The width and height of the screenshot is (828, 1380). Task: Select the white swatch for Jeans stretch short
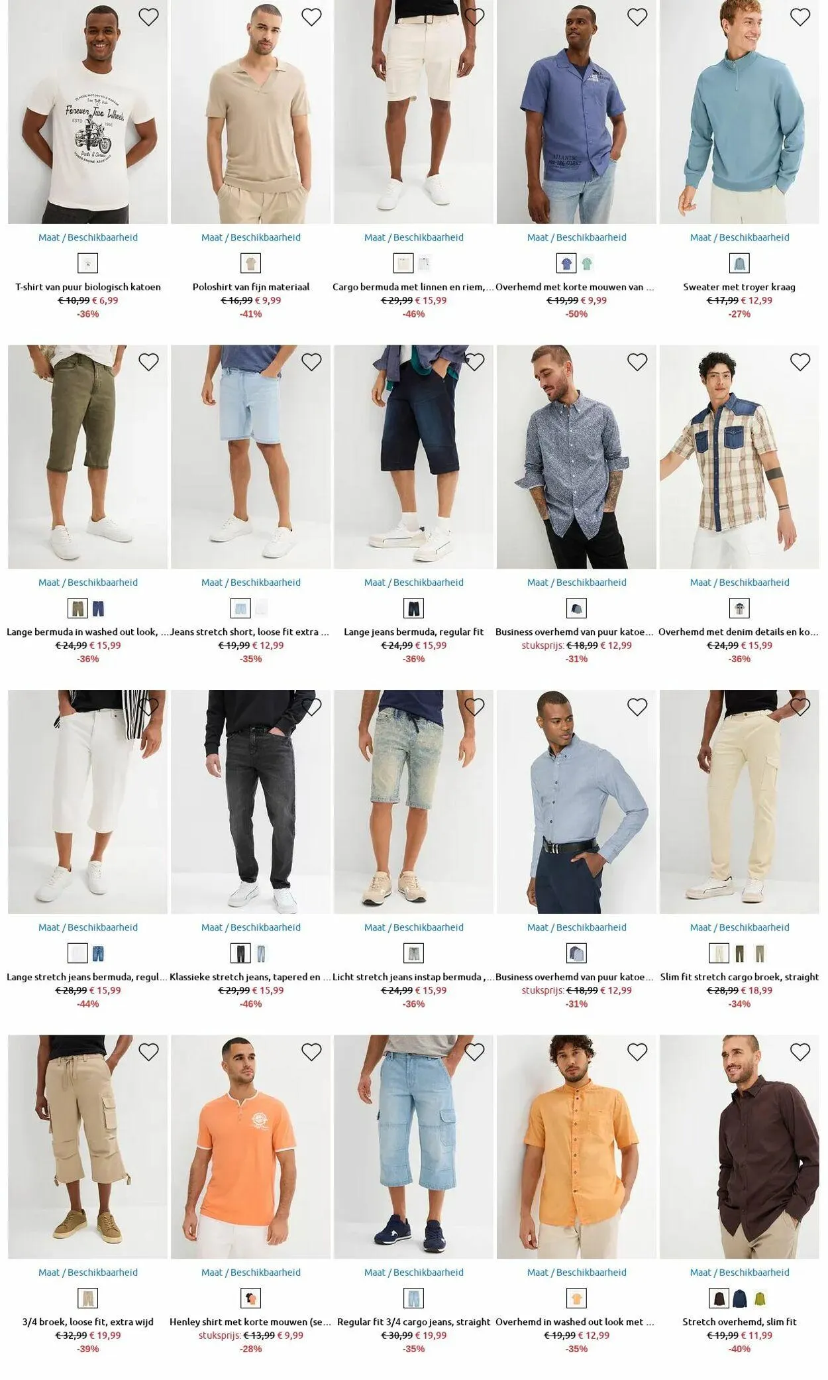point(261,608)
